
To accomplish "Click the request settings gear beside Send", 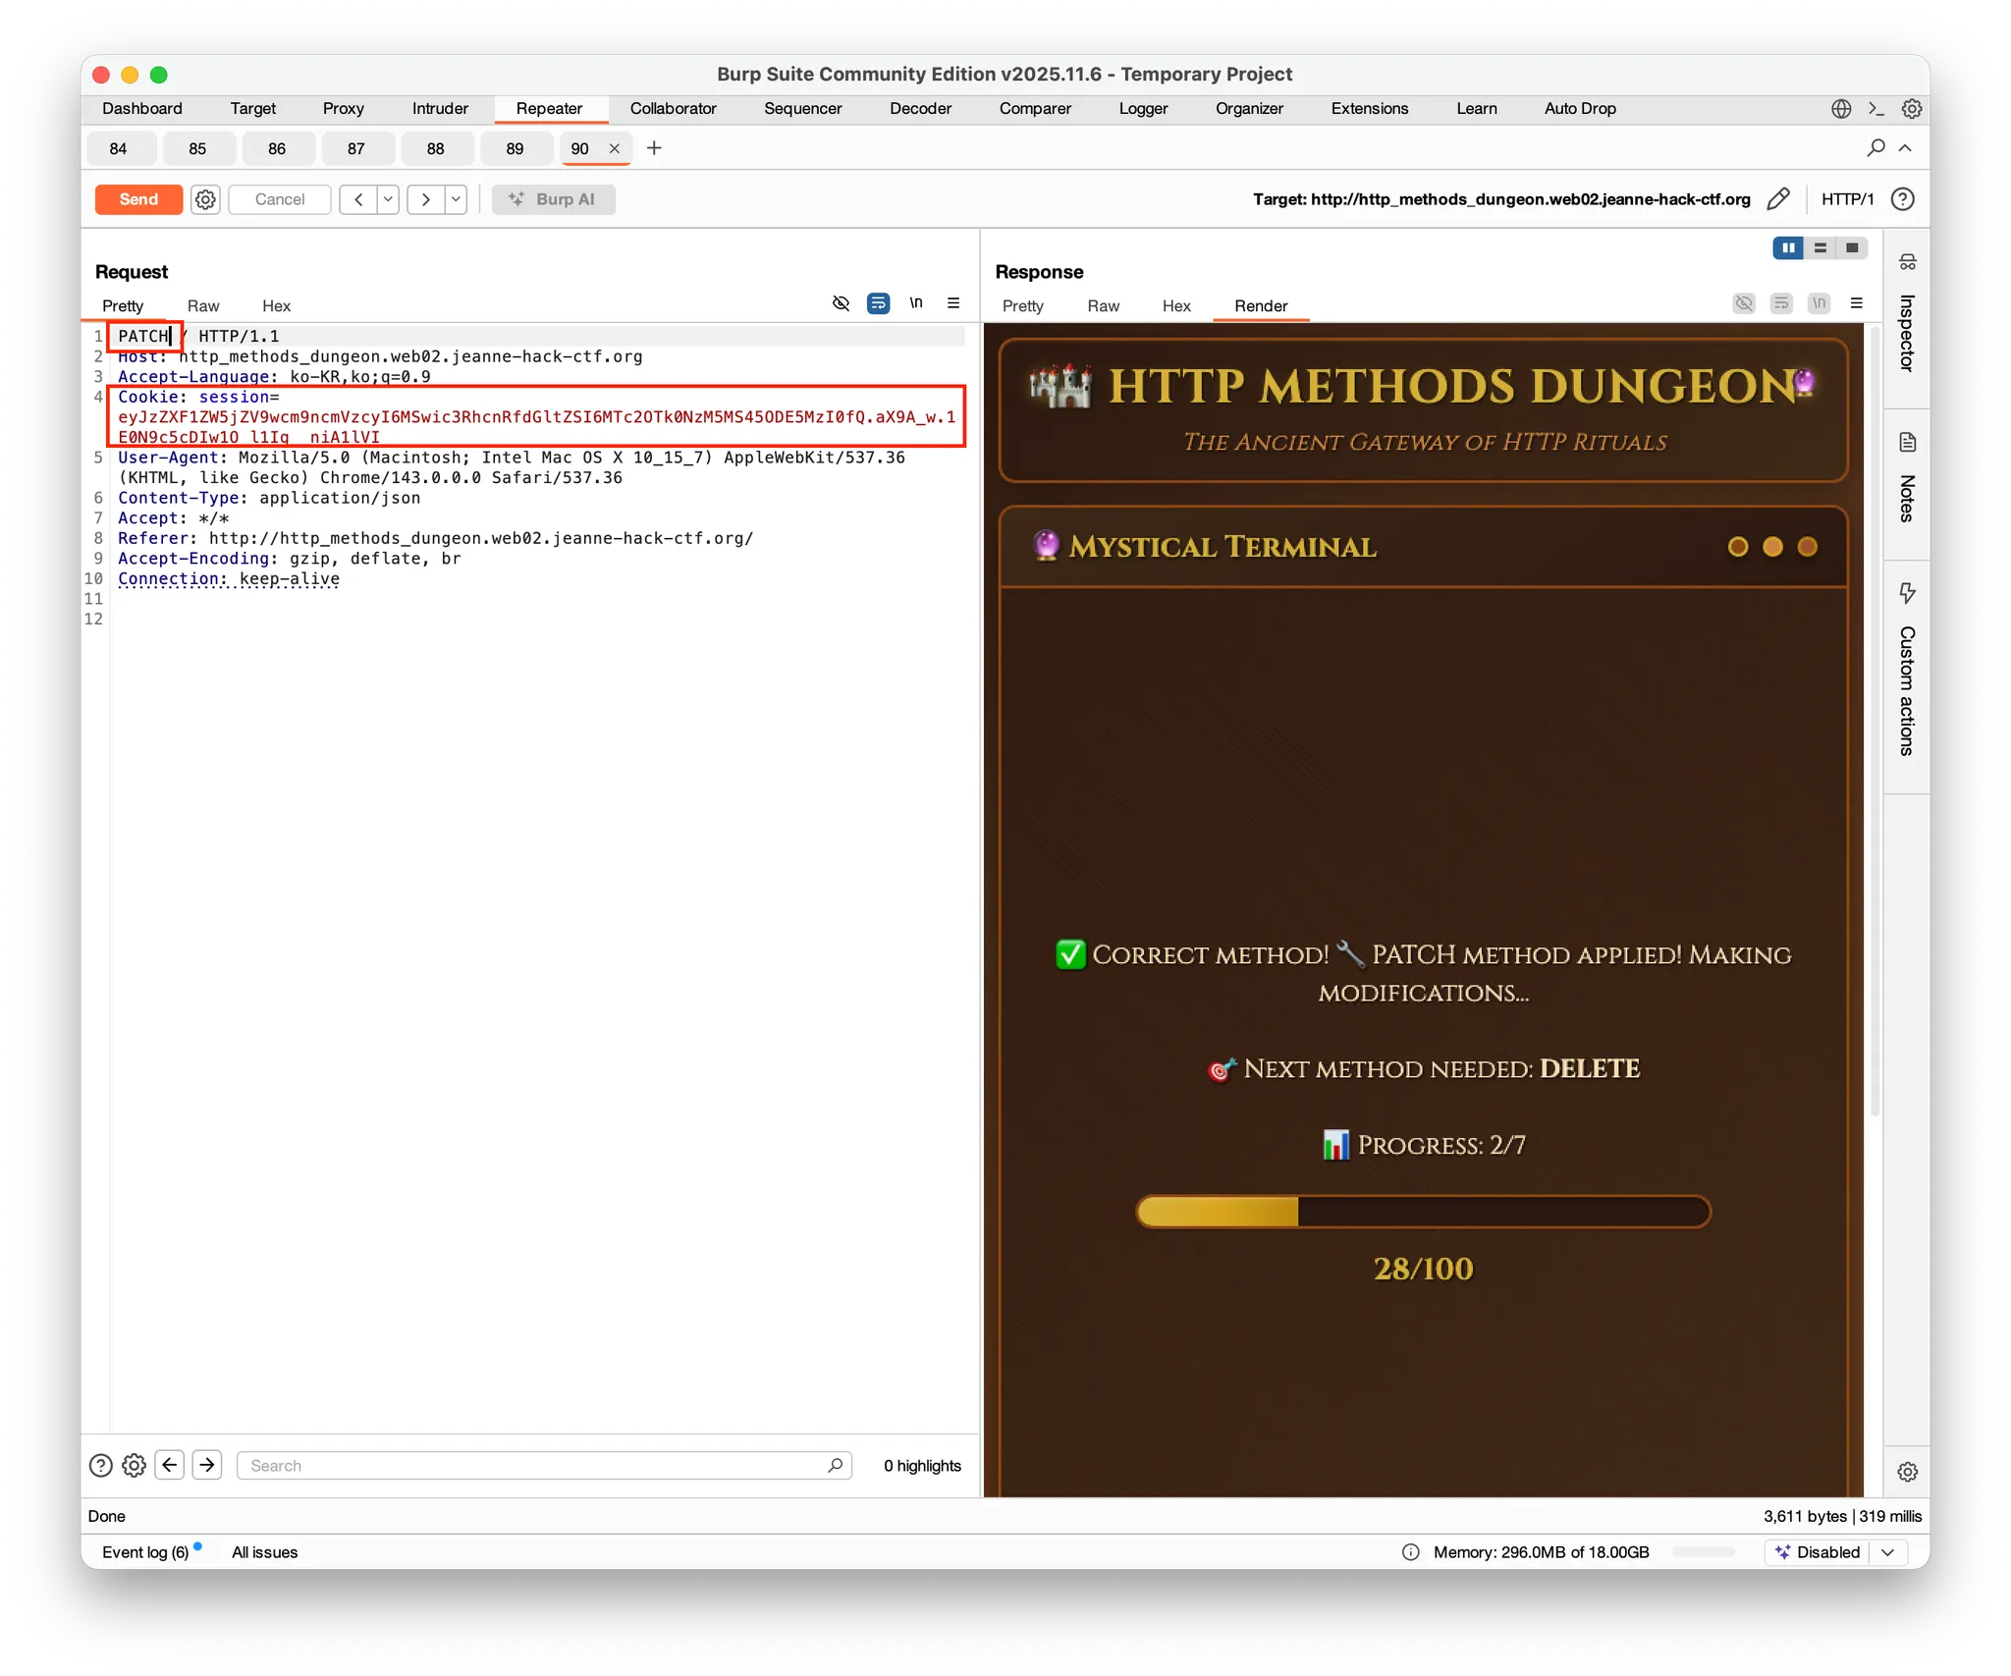I will coord(205,199).
